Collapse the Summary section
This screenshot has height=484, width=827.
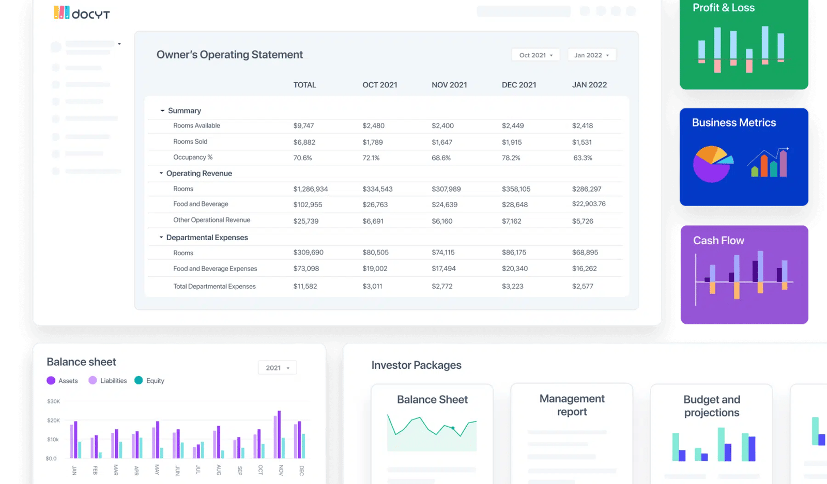tap(162, 111)
